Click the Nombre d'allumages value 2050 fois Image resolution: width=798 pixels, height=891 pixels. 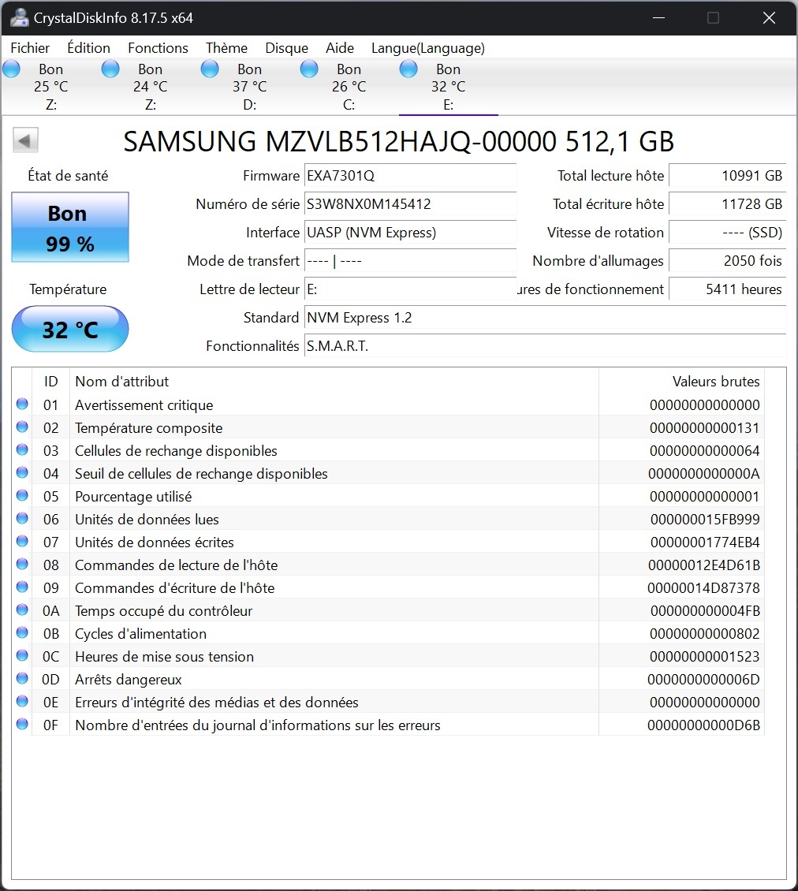point(728,261)
